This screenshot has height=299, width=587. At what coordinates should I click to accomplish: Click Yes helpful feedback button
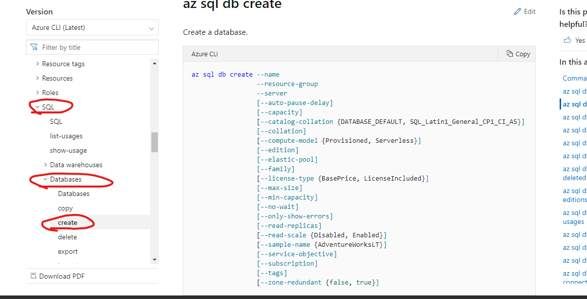pos(575,40)
